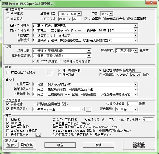Toggle the 屏幕过滤 checkbox
The width and height of the screenshot is (159, 154).
point(8,104)
